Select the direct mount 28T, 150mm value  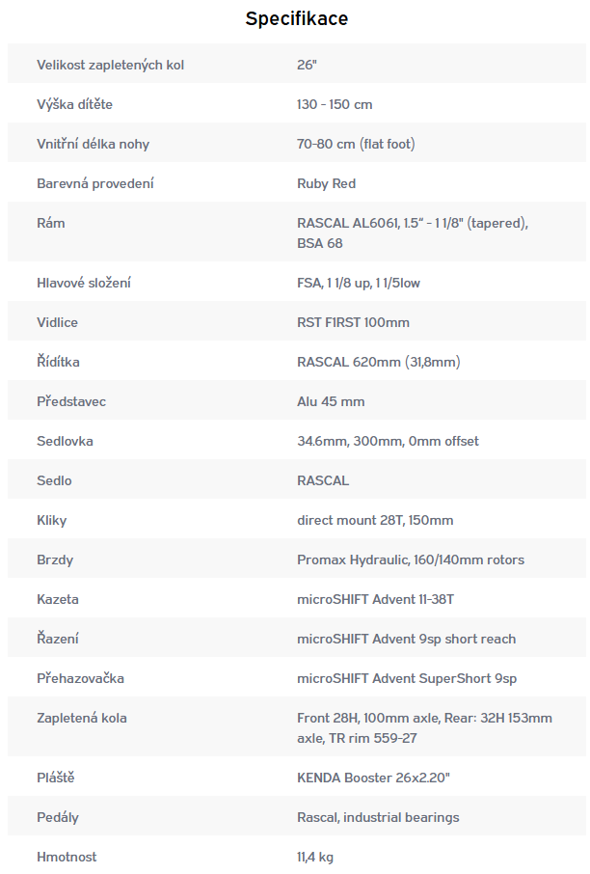coord(375,520)
